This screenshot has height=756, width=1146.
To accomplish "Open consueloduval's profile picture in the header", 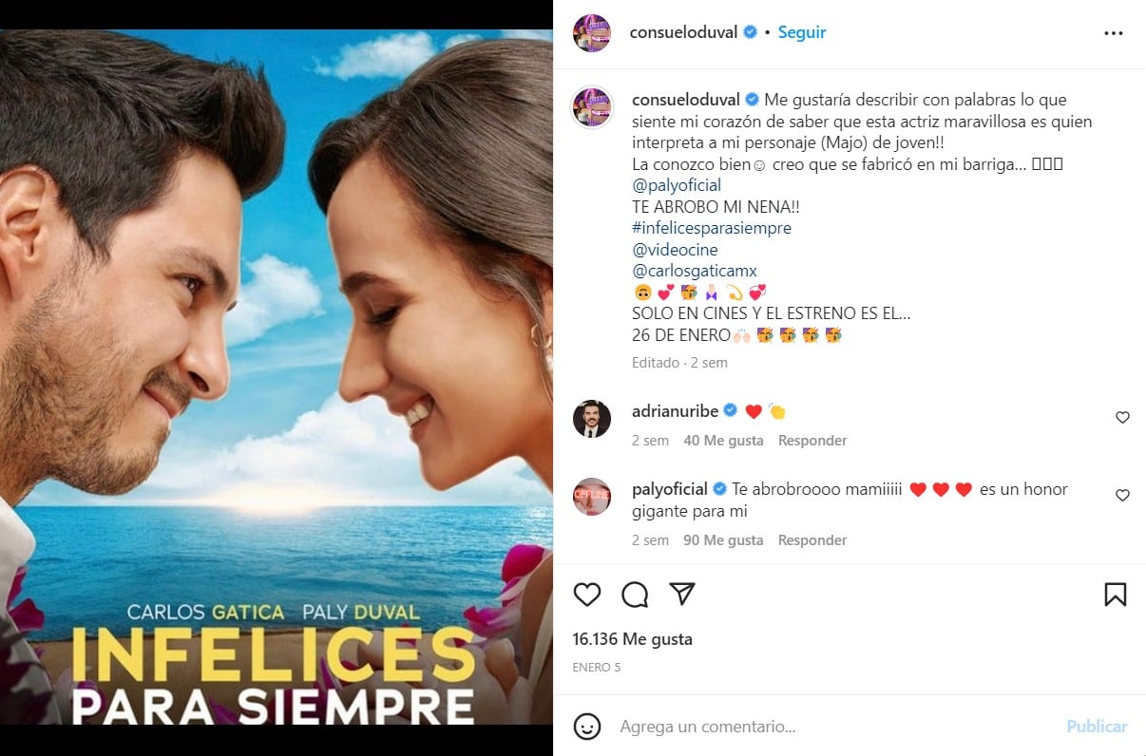I will [x=591, y=32].
